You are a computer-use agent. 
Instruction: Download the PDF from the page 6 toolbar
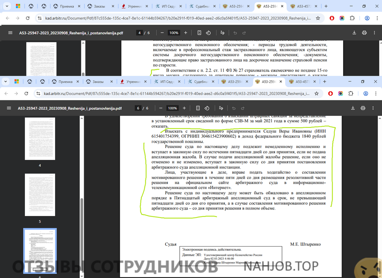(x=353, y=108)
